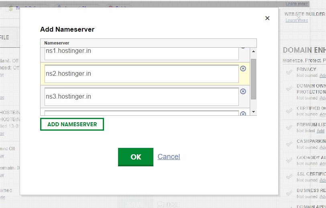Click the ns3.hostinger.in input field
Viewport: 326px width, 208px height.
pos(142,97)
